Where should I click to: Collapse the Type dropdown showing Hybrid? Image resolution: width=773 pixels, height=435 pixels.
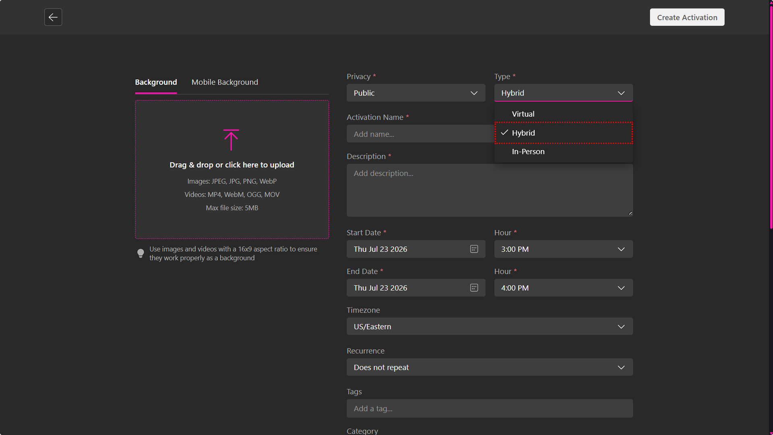pyautogui.click(x=564, y=93)
